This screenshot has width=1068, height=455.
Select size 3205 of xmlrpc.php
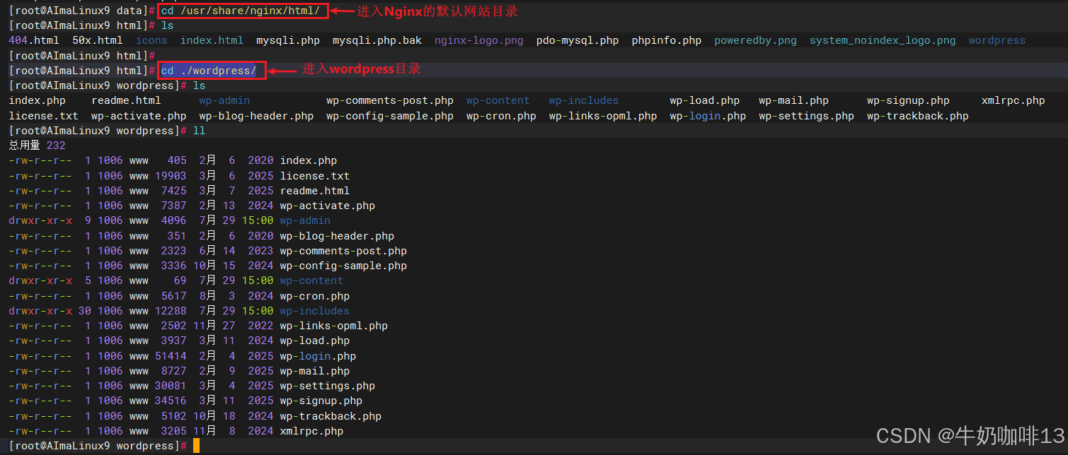coord(173,431)
